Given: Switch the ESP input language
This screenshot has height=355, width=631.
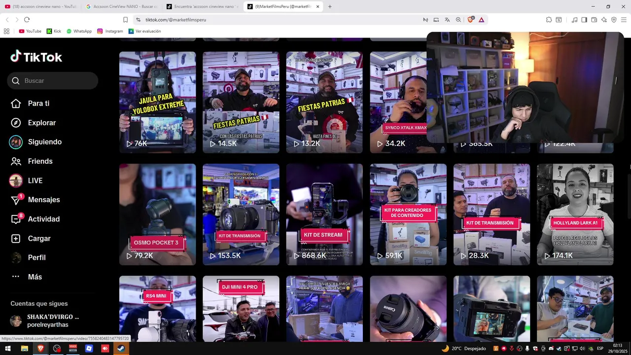Looking at the screenshot, I should pyautogui.click(x=600, y=349).
